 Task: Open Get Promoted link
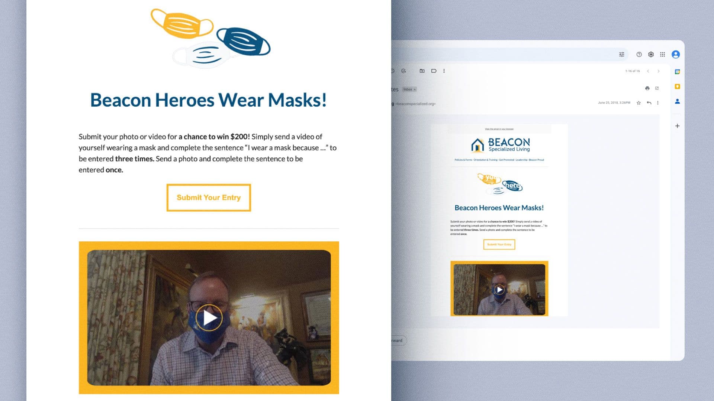click(506, 160)
